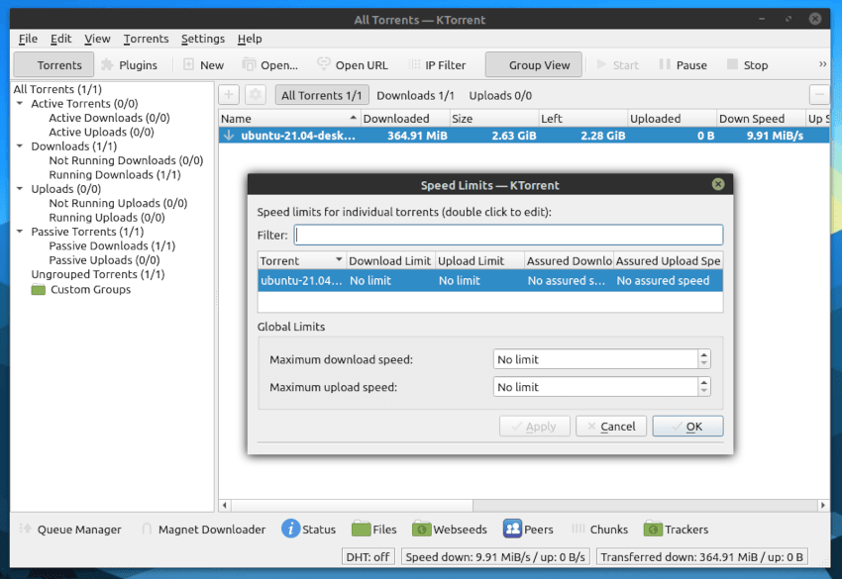
Task: Cancel the Speed Limits dialog
Action: (x=611, y=427)
